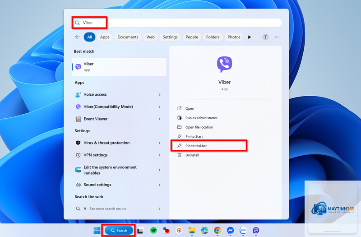Screen dimensions: 361x237
Task: Switch to the Folders filter tab
Action: 213,37
